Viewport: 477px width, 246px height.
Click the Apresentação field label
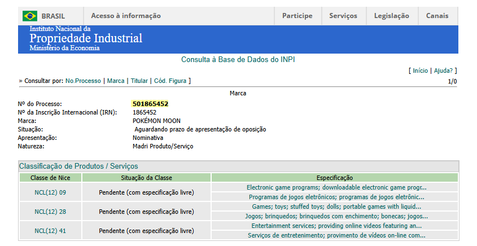point(37,138)
